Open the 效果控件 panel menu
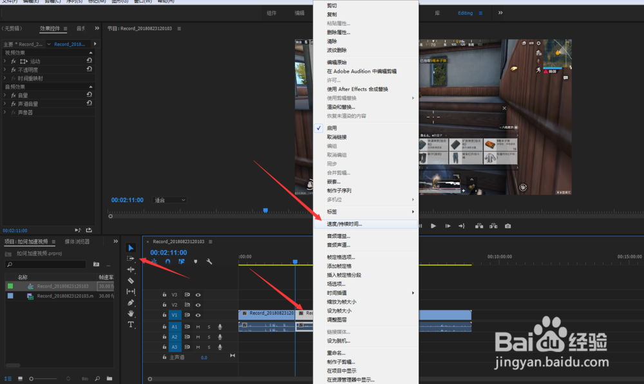This screenshot has width=644, height=384. pyautogui.click(x=65, y=29)
